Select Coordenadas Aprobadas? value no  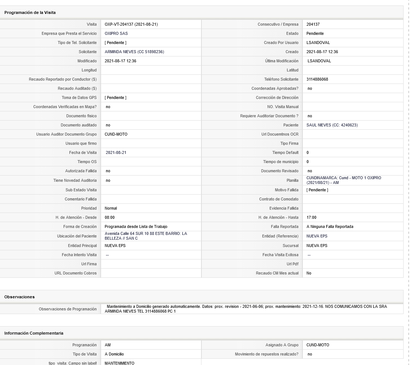310,89
